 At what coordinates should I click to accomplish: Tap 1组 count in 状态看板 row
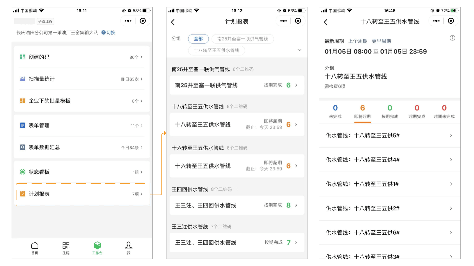pyautogui.click(x=136, y=172)
